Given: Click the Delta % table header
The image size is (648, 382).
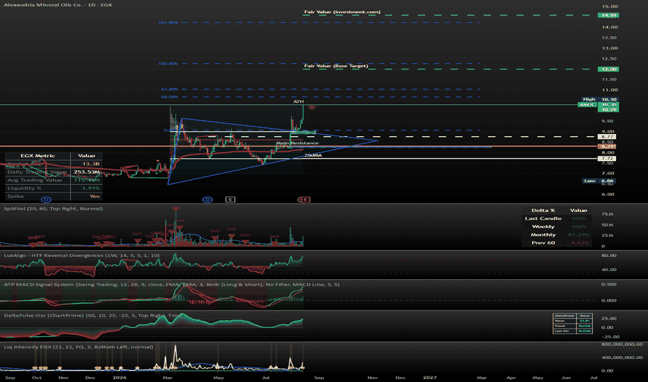Looking at the screenshot, I should tap(543, 210).
